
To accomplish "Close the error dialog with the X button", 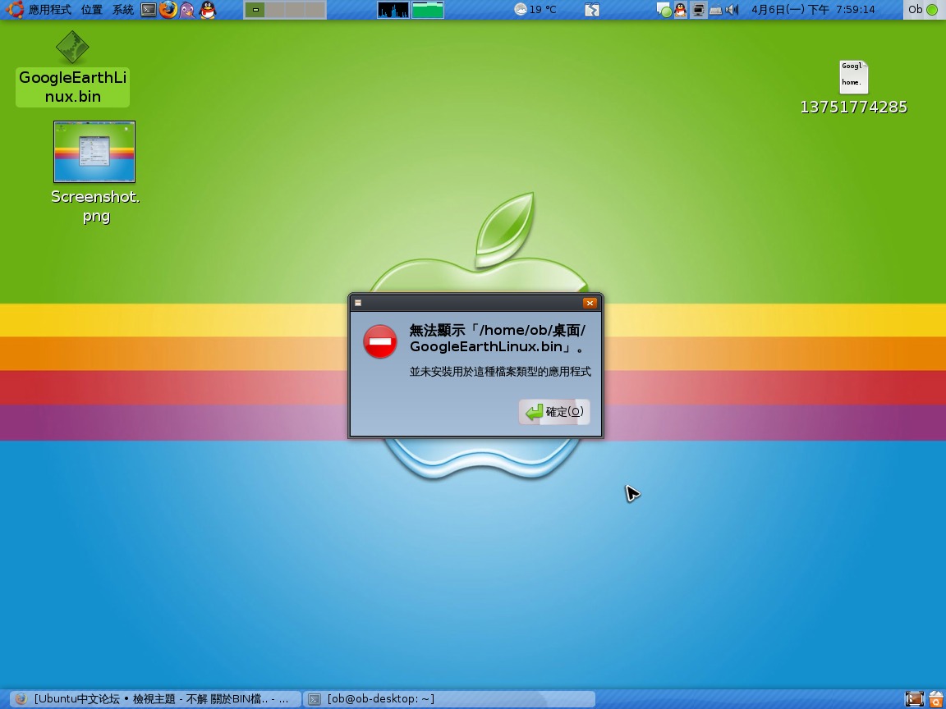I will point(590,303).
